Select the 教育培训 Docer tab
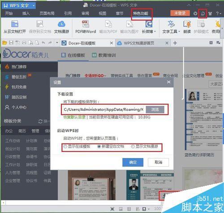 click(104, 55)
